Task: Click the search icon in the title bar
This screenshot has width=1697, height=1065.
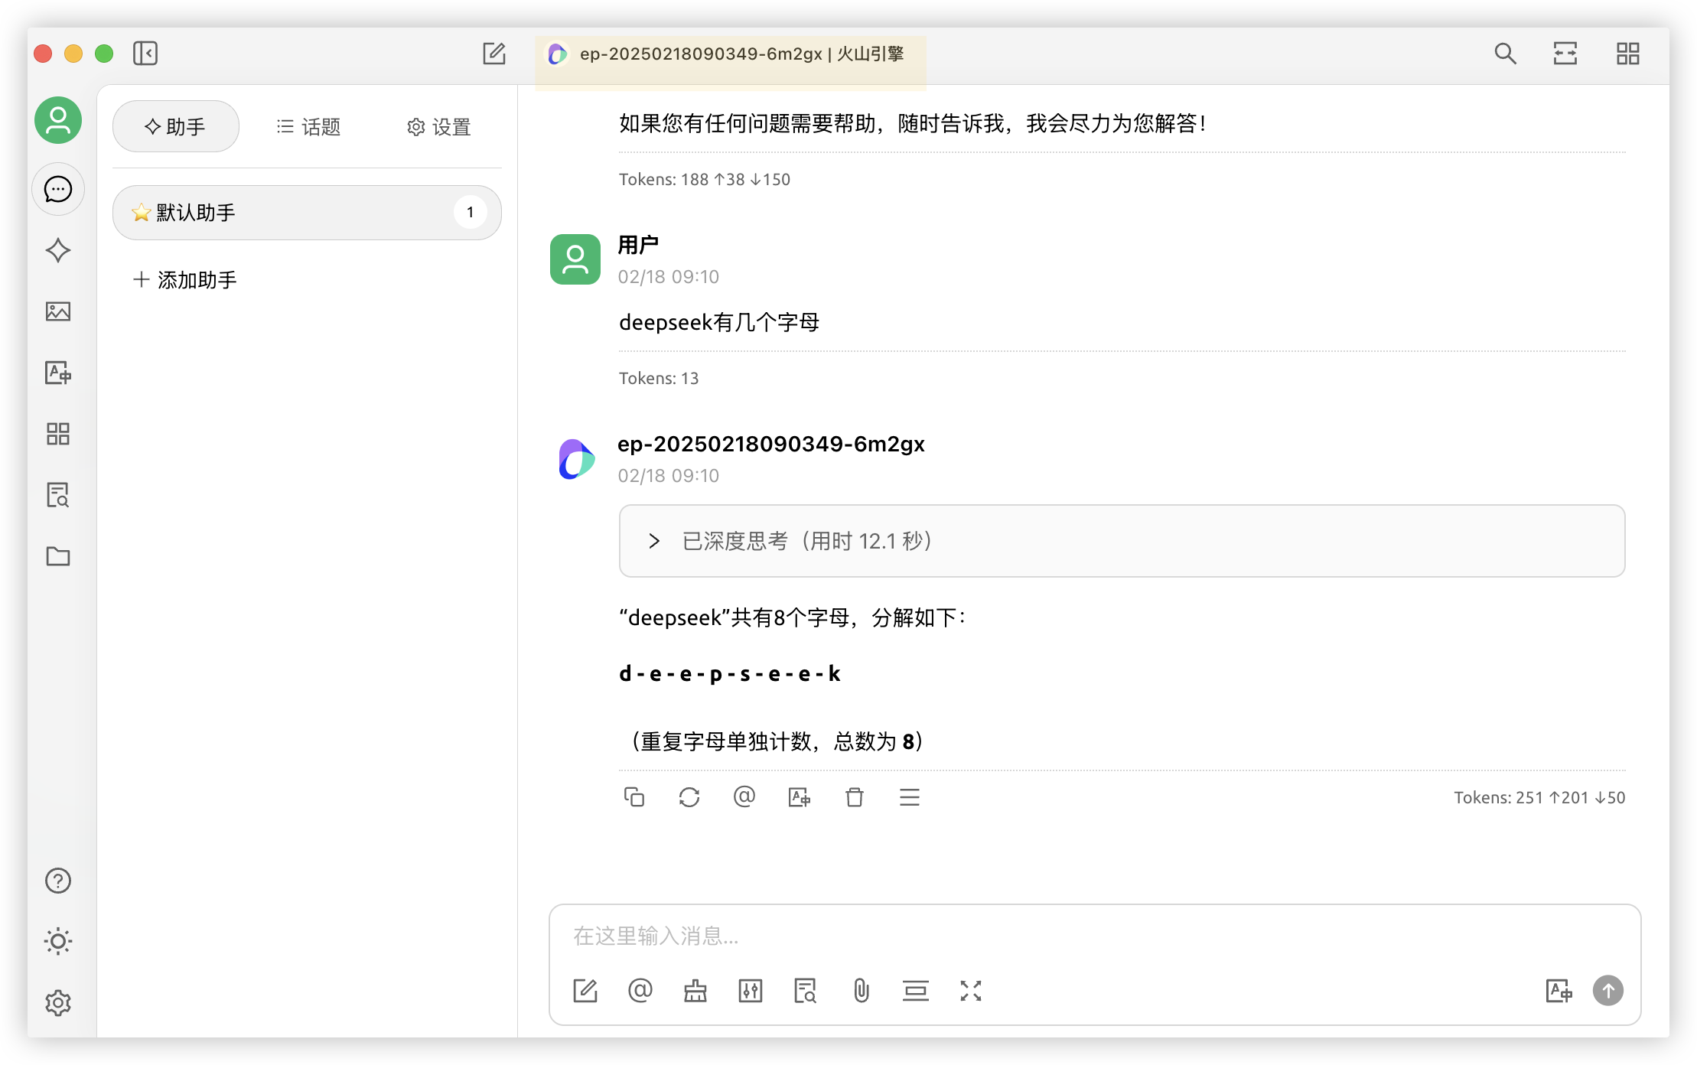Action: pyautogui.click(x=1505, y=54)
